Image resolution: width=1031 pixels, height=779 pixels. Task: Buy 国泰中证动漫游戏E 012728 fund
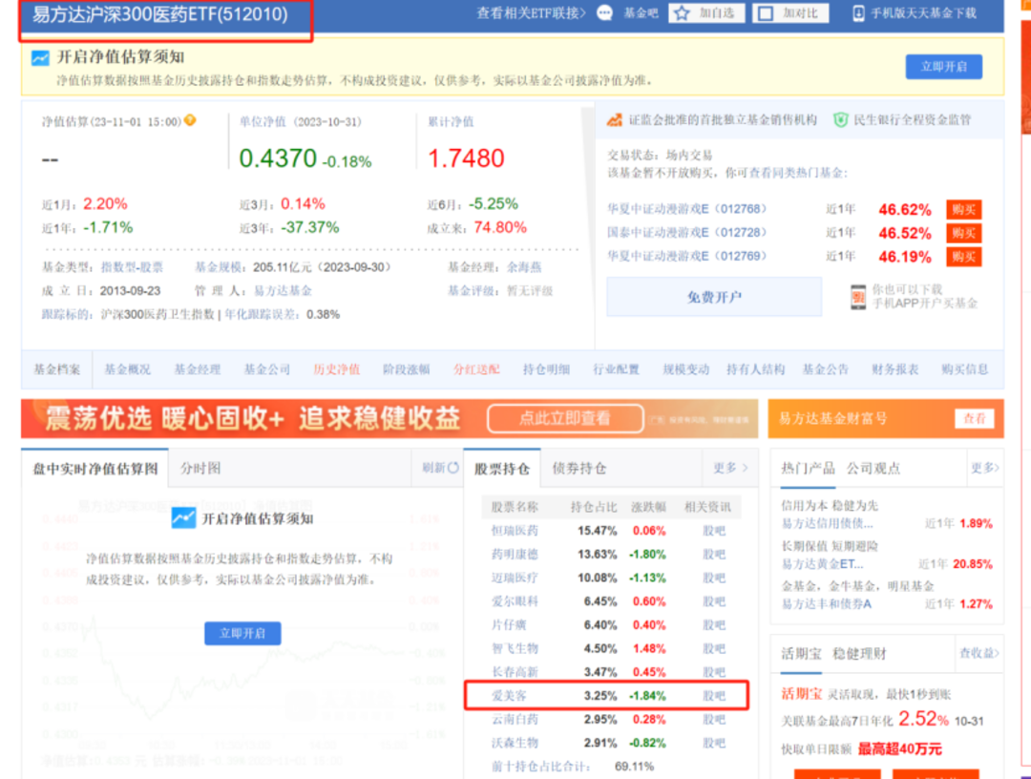point(963,233)
